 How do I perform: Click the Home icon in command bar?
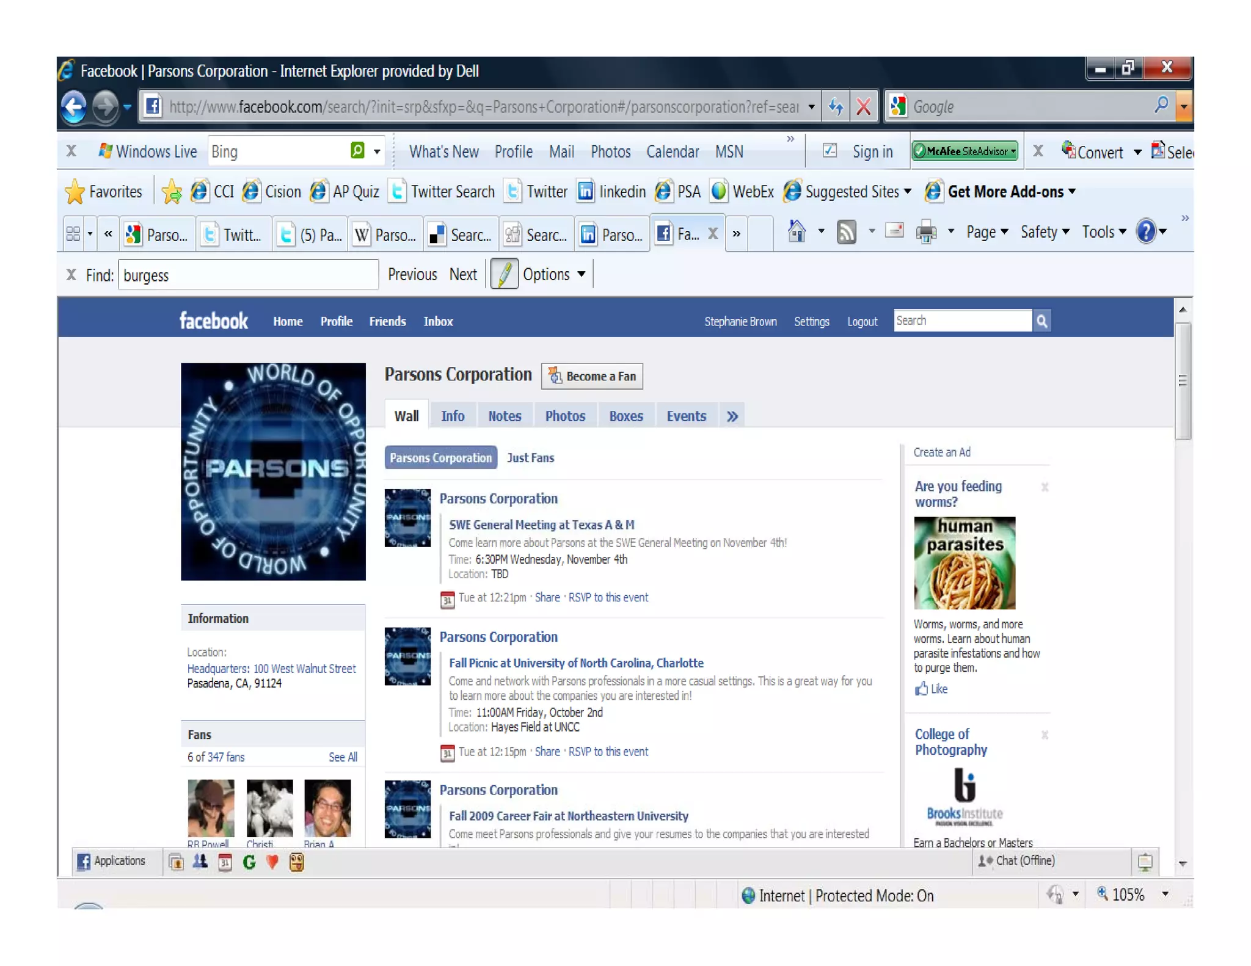[796, 232]
